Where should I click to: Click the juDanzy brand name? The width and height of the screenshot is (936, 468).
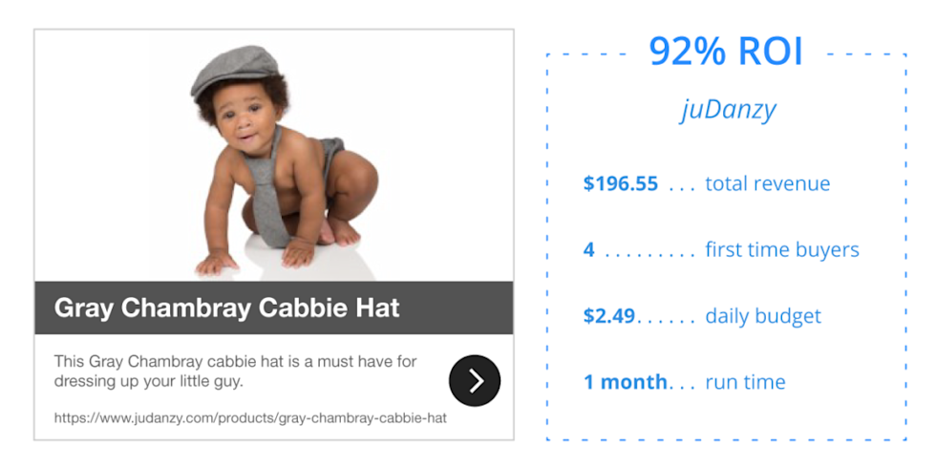click(x=728, y=110)
